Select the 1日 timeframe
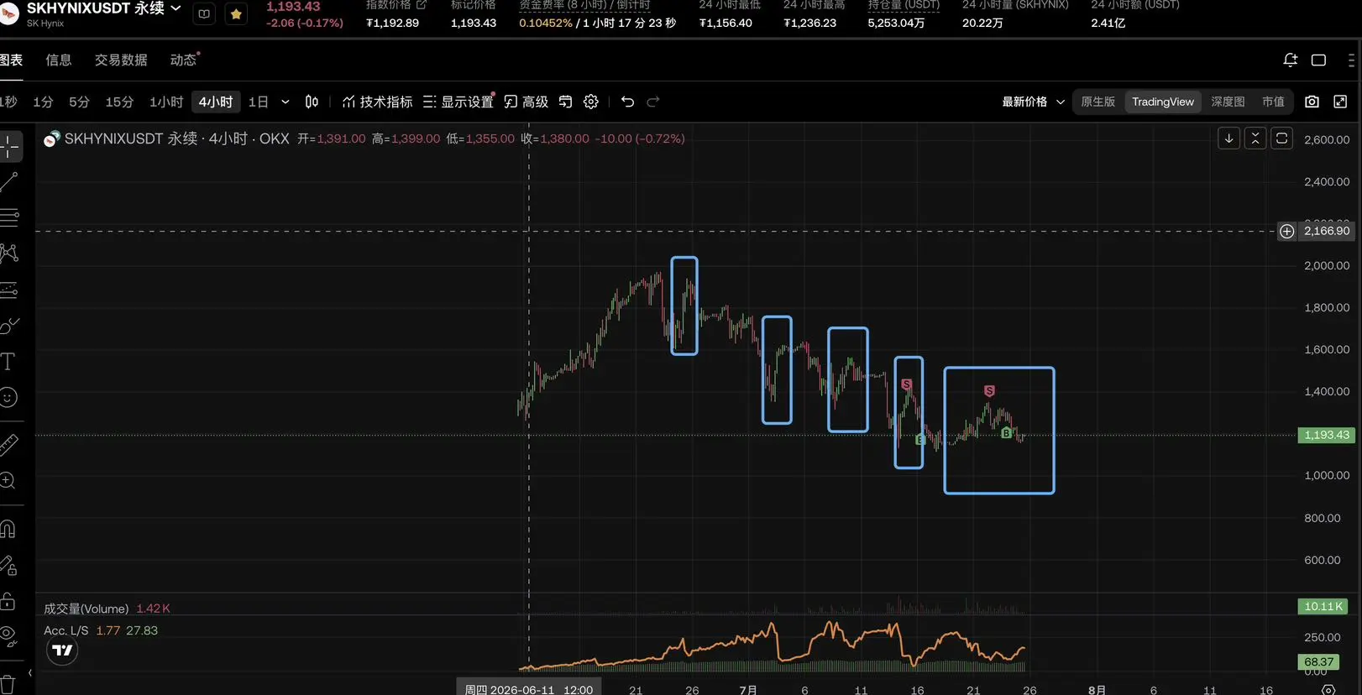The image size is (1362, 695). coord(259,102)
